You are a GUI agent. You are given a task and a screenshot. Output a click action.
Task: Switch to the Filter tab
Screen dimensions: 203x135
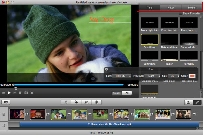coord(171,8)
